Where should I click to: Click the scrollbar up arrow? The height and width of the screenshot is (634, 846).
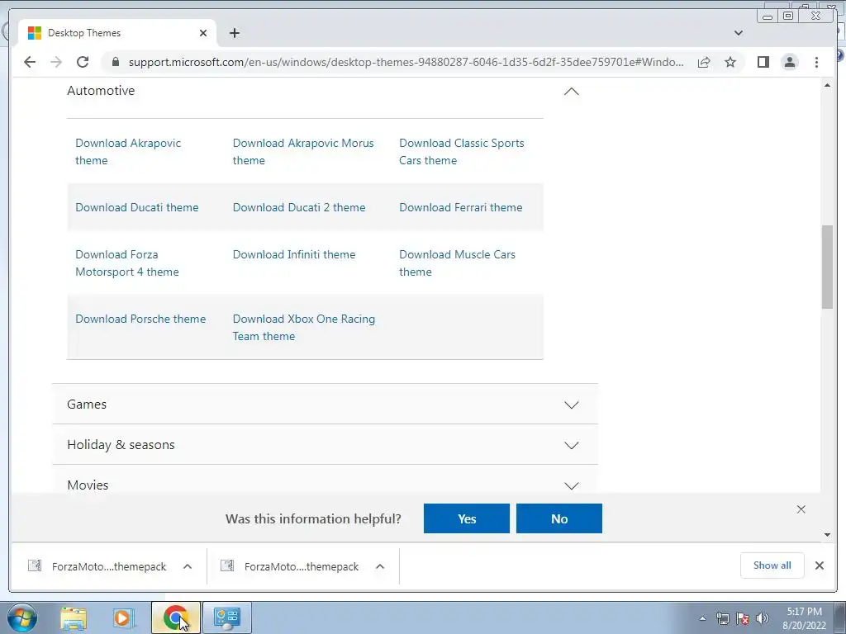[x=827, y=85]
